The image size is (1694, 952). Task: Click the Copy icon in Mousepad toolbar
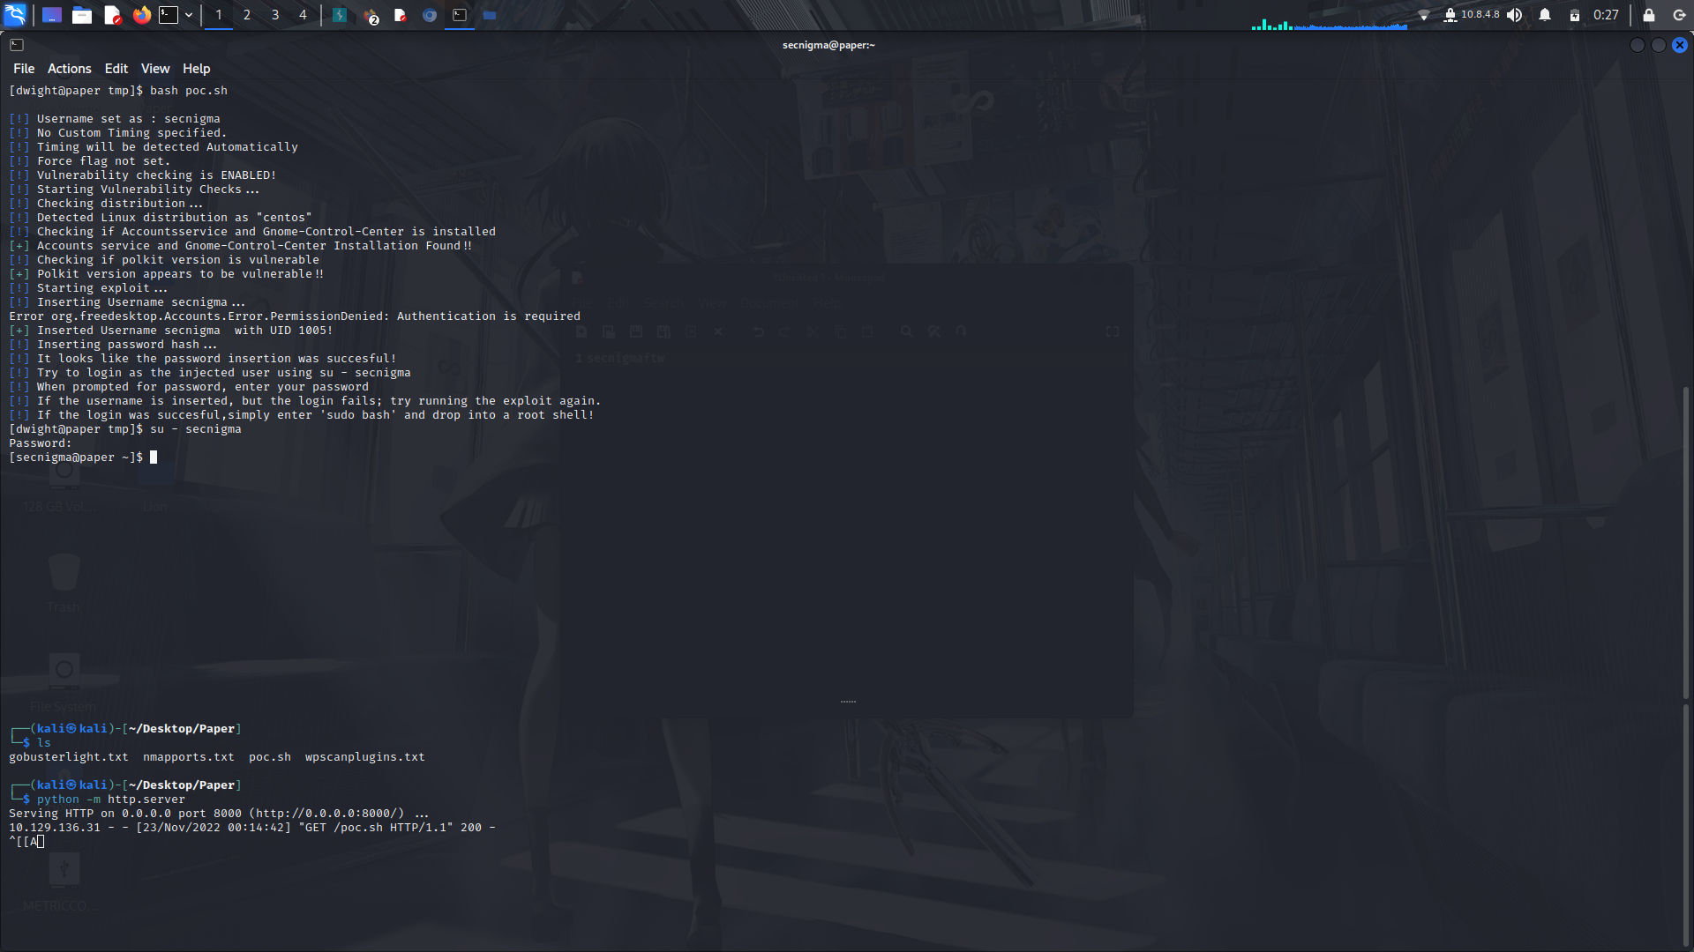pos(842,331)
